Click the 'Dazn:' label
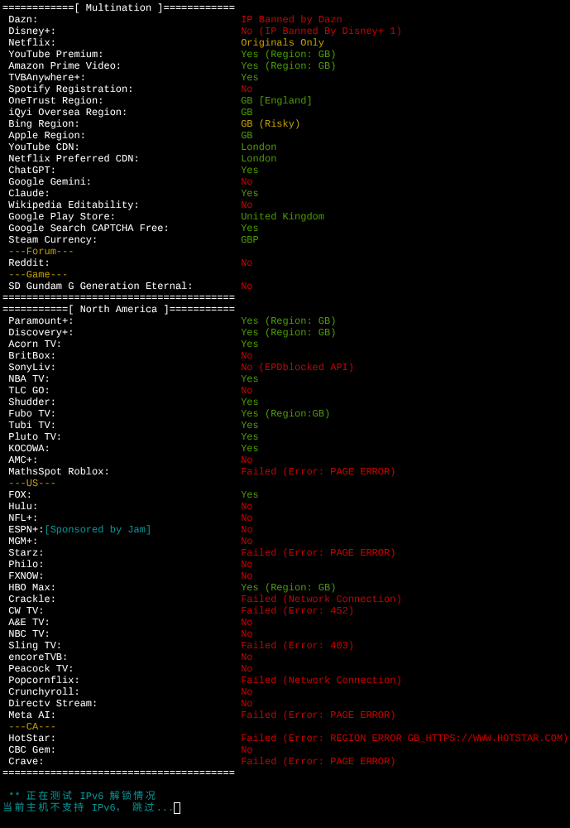Screen dimensions: 570x828 click(22, 20)
